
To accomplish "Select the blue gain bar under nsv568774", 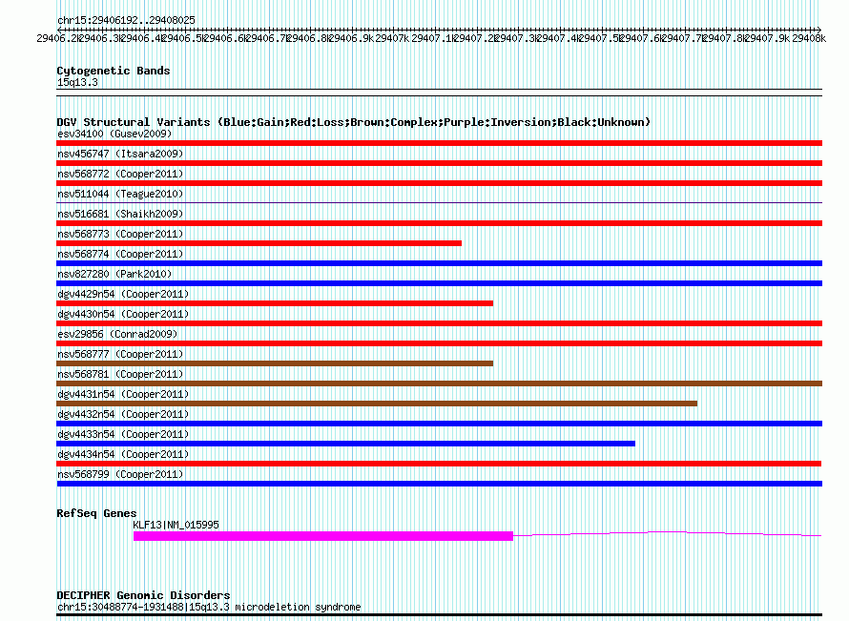I will pyautogui.click(x=439, y=263).
